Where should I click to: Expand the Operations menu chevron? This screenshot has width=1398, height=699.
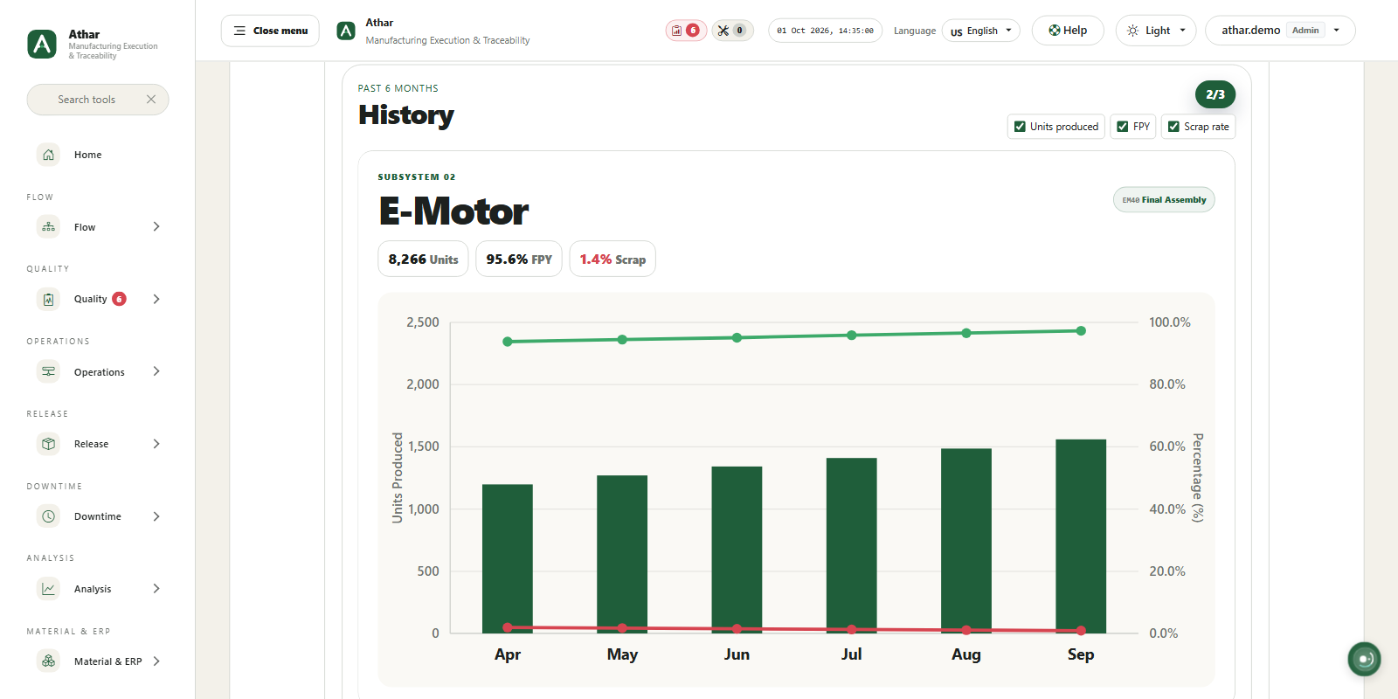[x=156, y=371]
